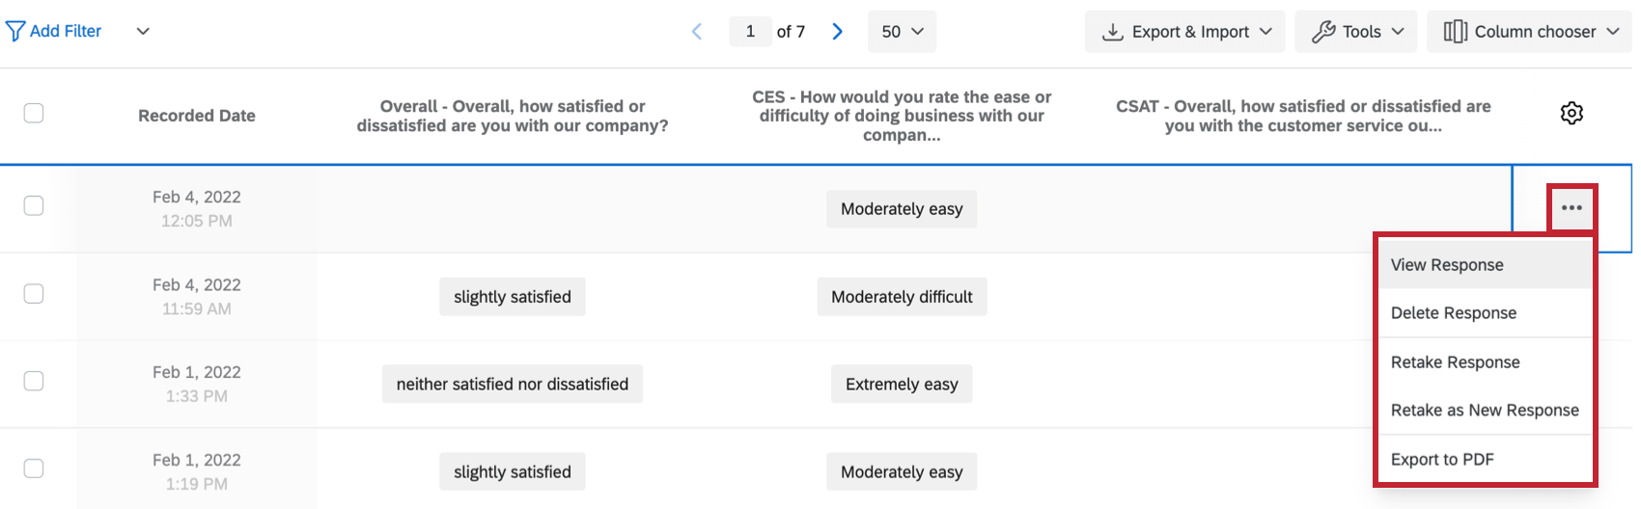1641x509 pixels.
Task: Choose View Response from the menu
Action: tap(1447, 265)
